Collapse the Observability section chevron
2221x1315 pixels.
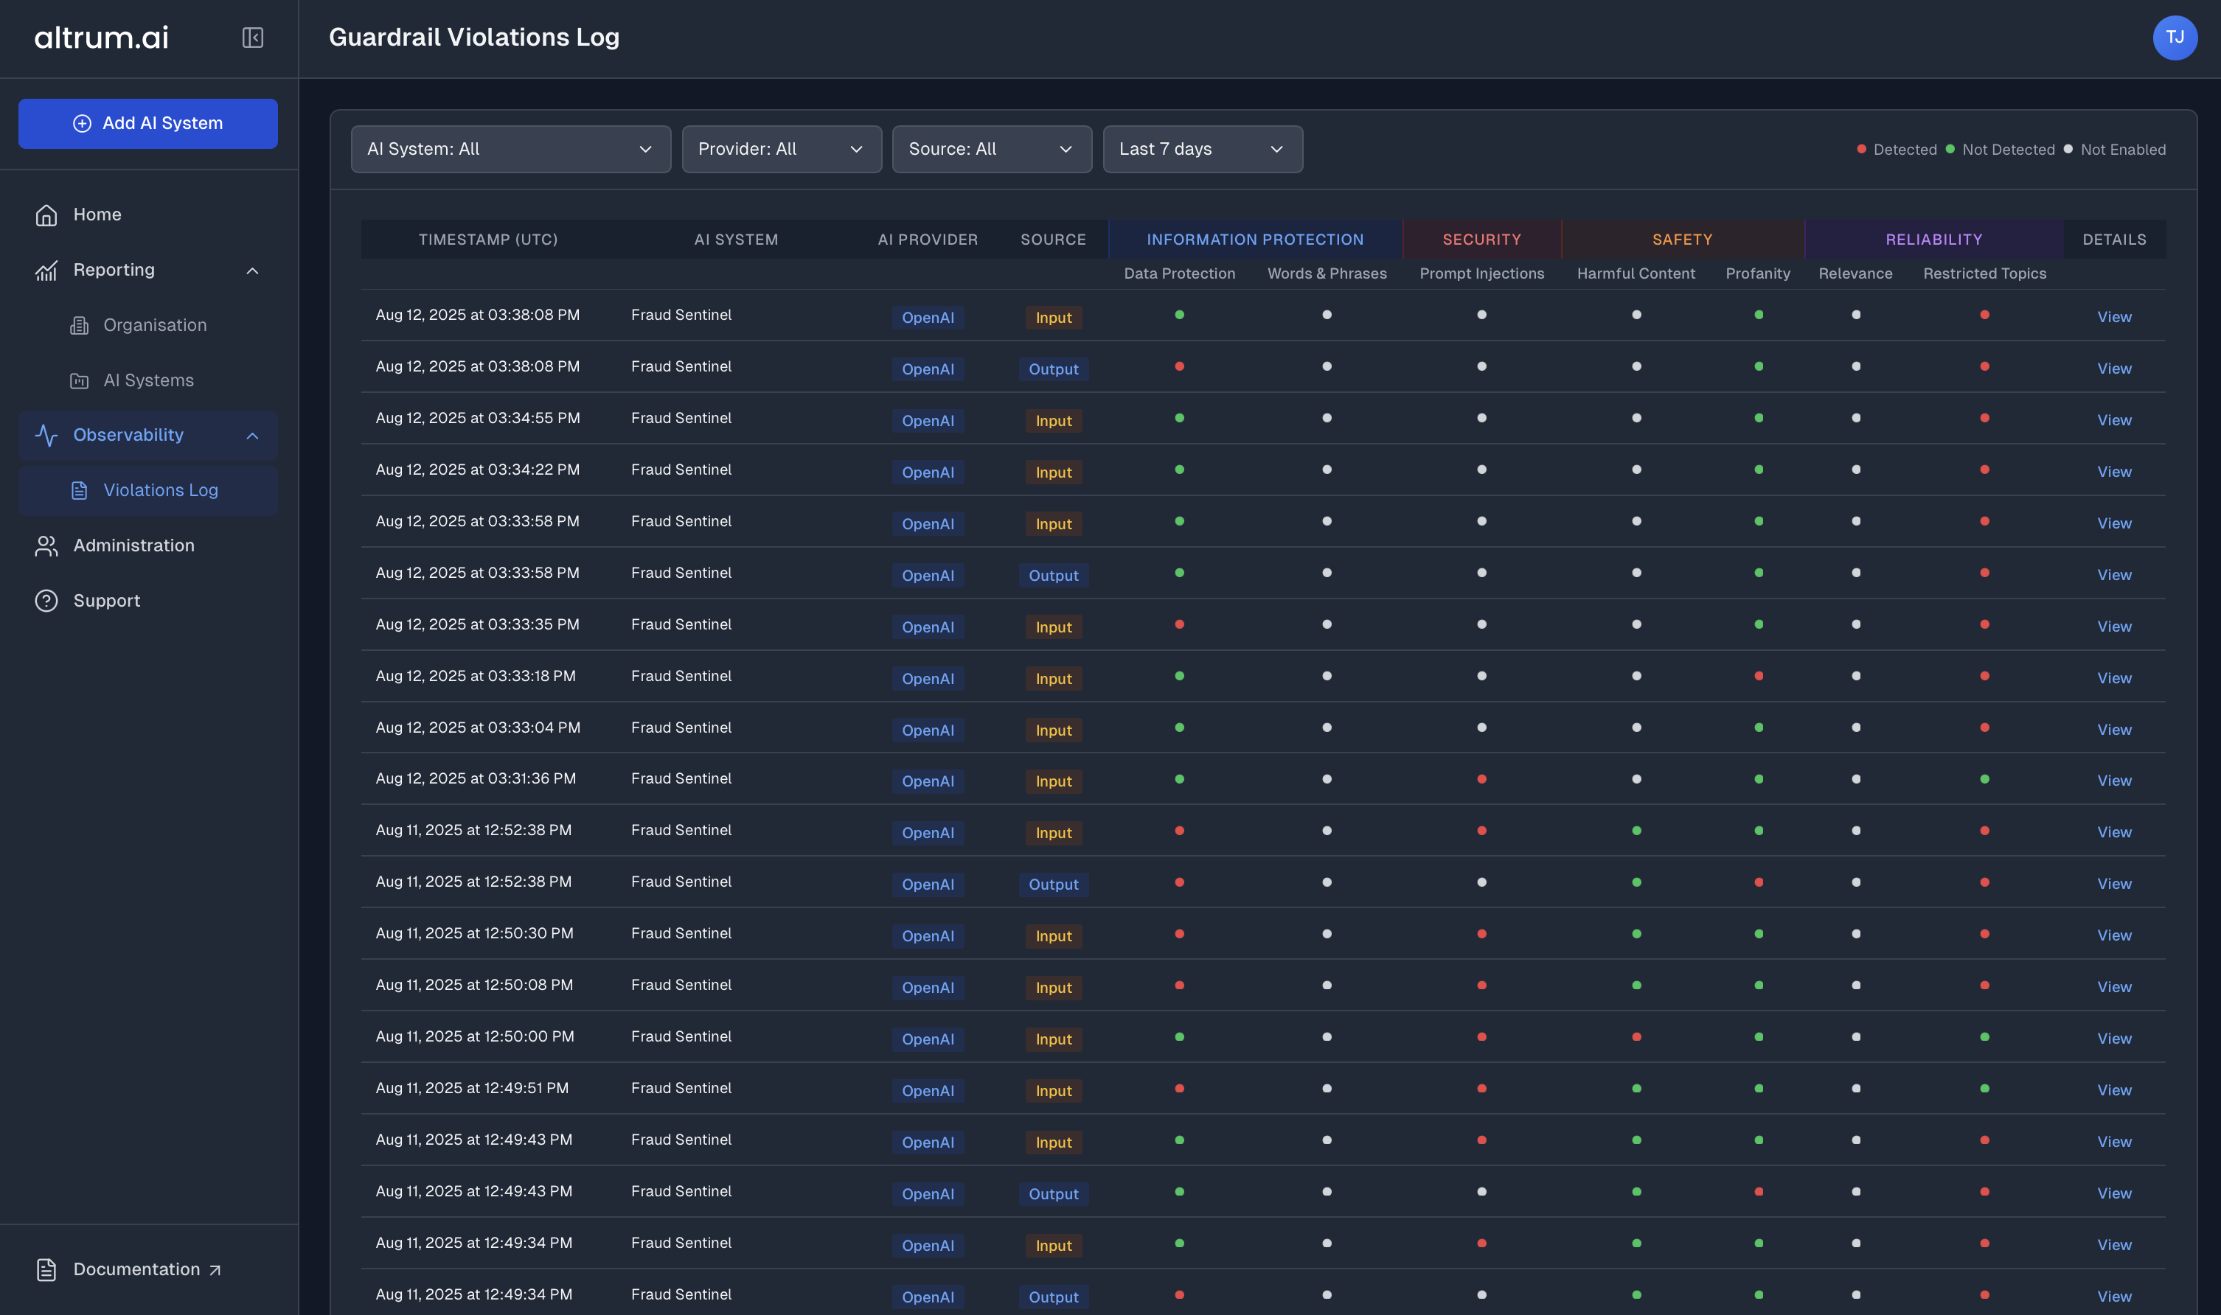point(253,435)
